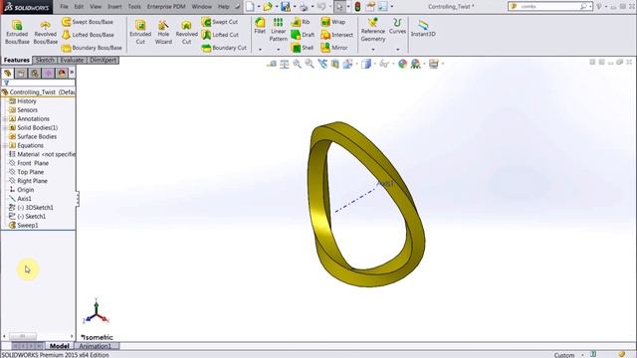Click the New document icon
The height and width of the screenshot is (358, 637).
(x=250, y=7)
